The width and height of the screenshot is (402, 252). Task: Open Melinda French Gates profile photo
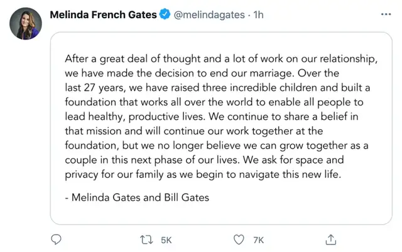click(26, 24)
